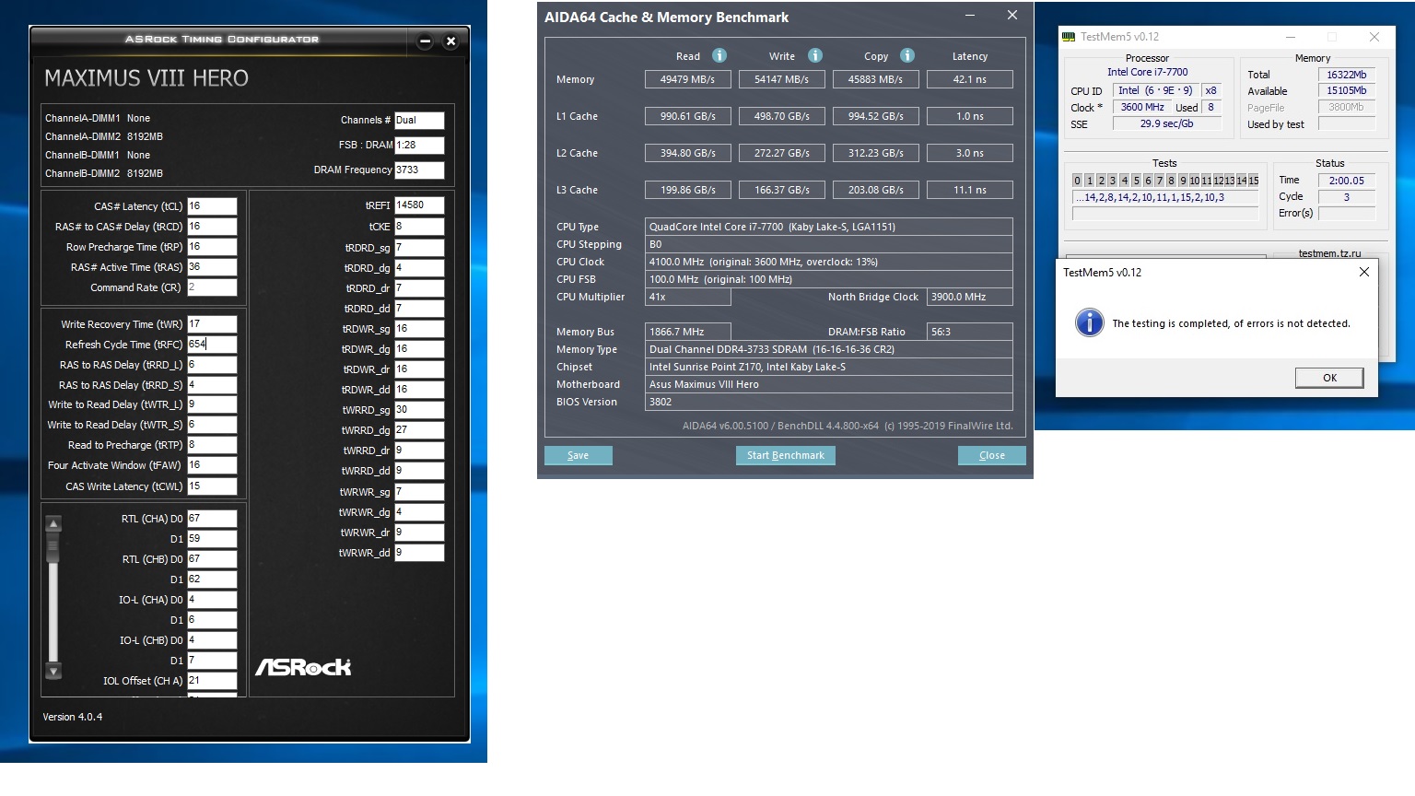Click the Close button in AIDA64 window
This screenshot has width=1415, height=796.
[x=992, y=455]
